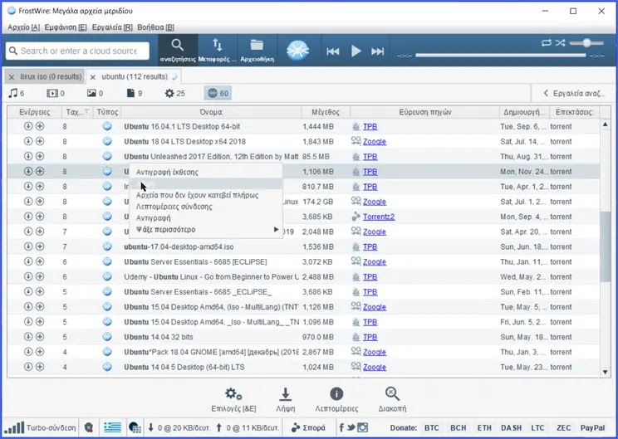This screenshot has height=439, width=618.
Task: Click the cloud search input field
Action: tap(77, 51)
